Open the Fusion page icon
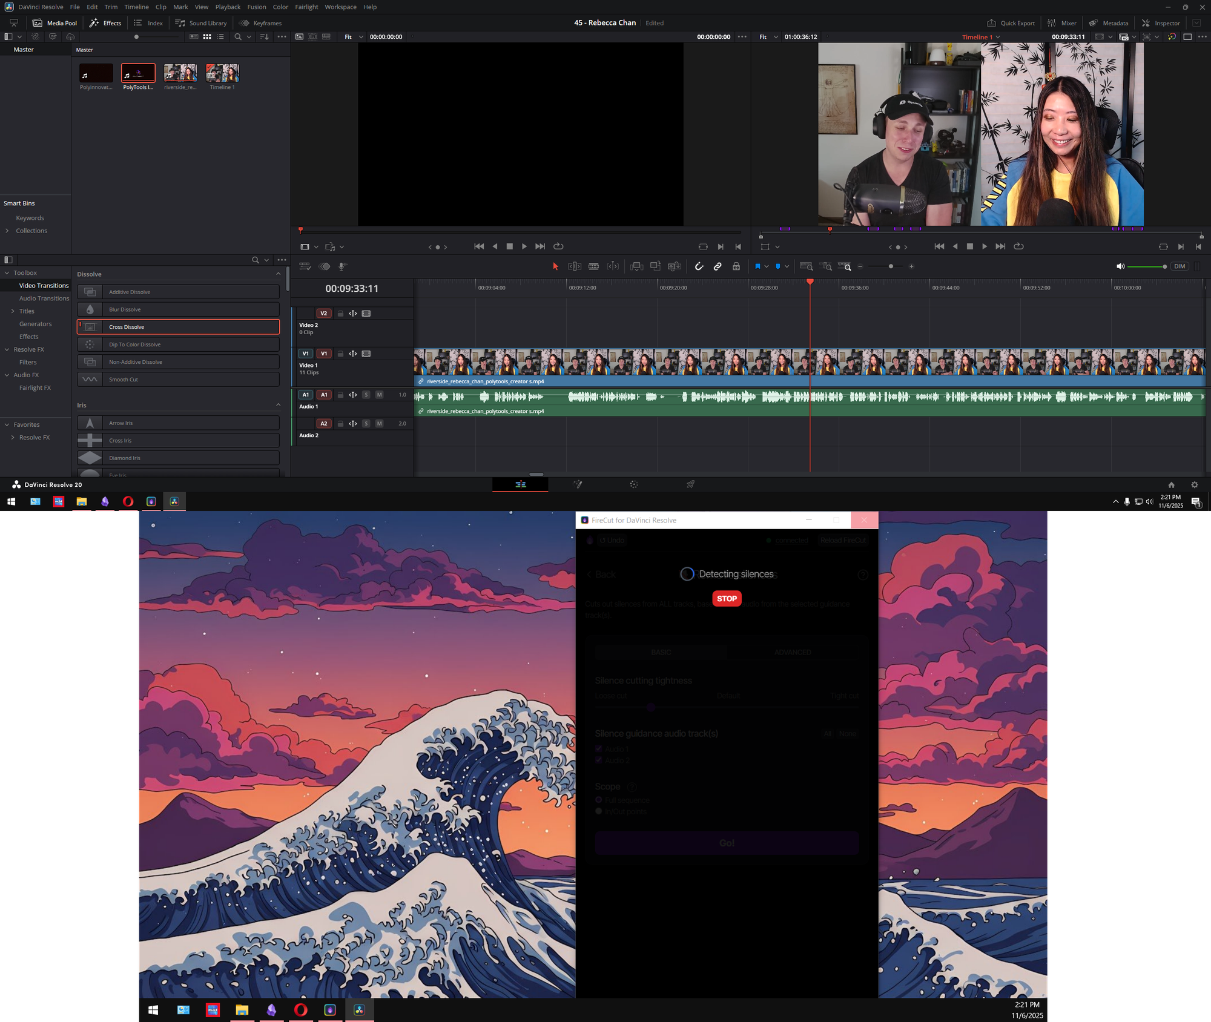Viewport: 1211px width, 1022px height. (578, 484)
